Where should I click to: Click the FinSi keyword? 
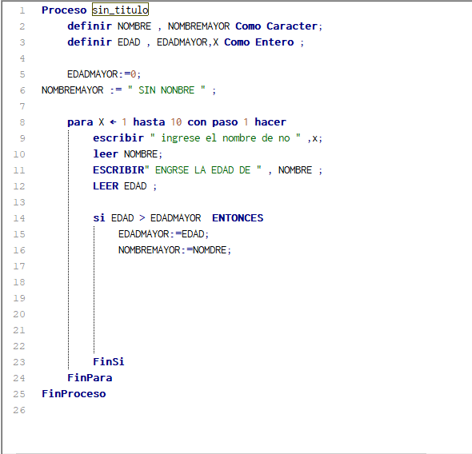tap(108, 361)
